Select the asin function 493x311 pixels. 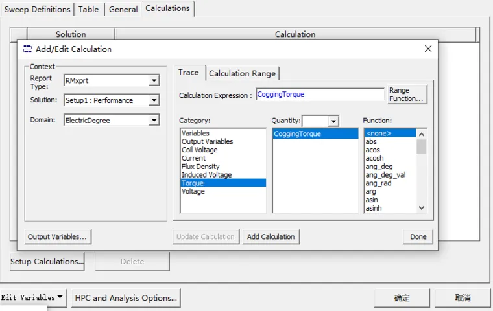point(391,200)
